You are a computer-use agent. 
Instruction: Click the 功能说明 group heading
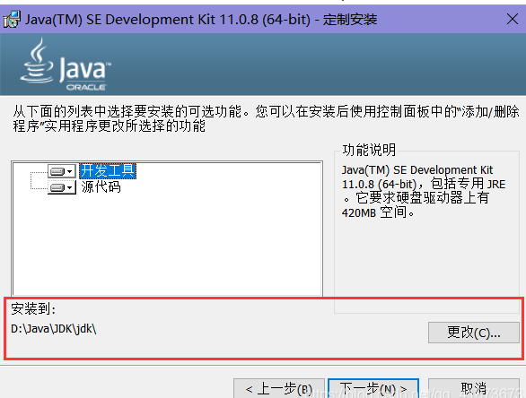[x=369, y=150]
